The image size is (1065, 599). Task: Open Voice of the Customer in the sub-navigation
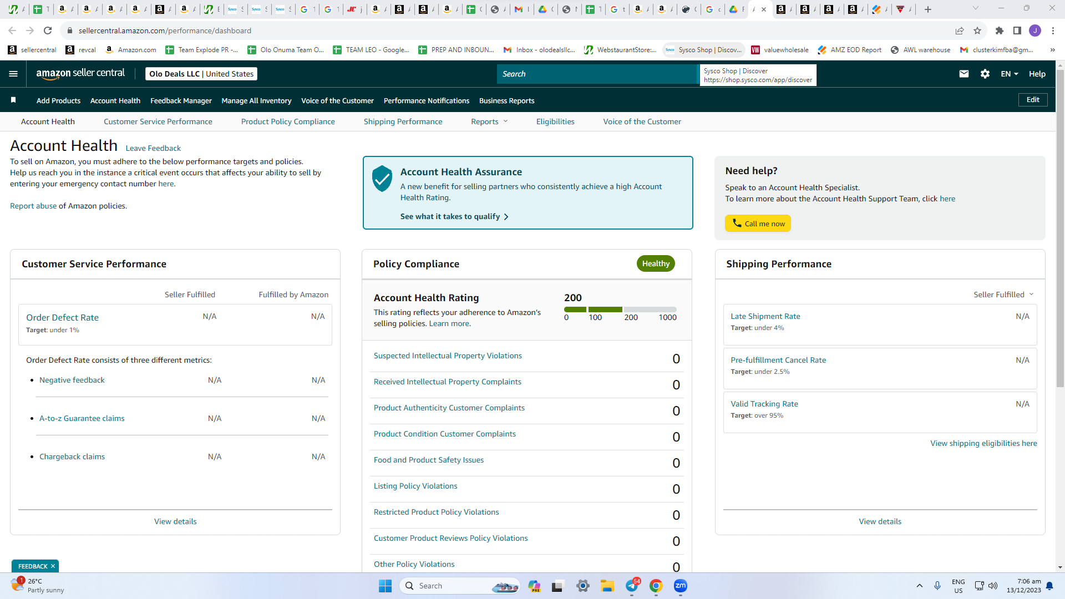[x=642, y=121]
